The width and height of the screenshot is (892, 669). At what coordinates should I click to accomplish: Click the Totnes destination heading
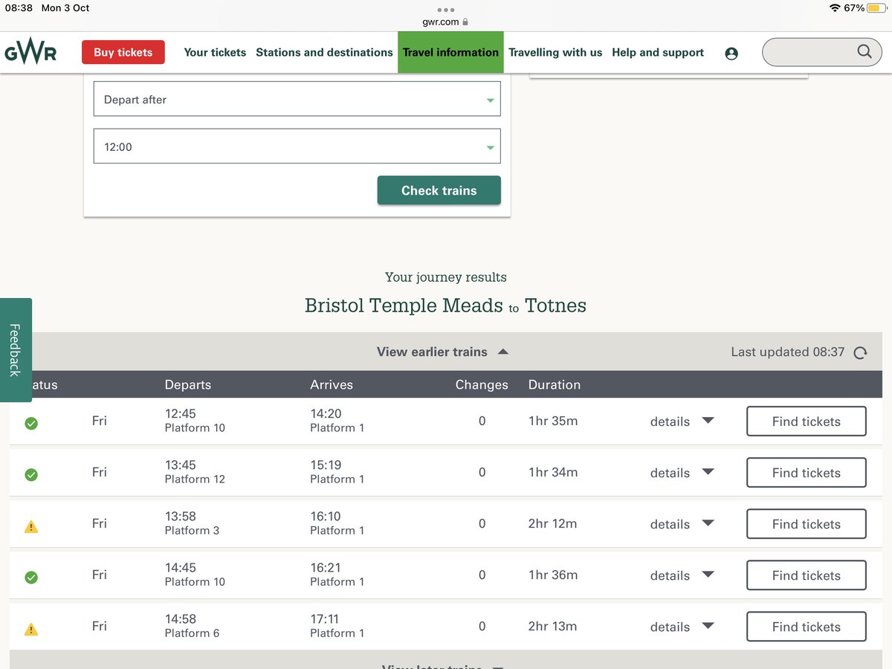pyautogui.click(x=556, y=306)
